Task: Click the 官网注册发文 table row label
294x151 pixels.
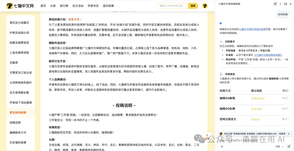Action: (x=228, y=119)
